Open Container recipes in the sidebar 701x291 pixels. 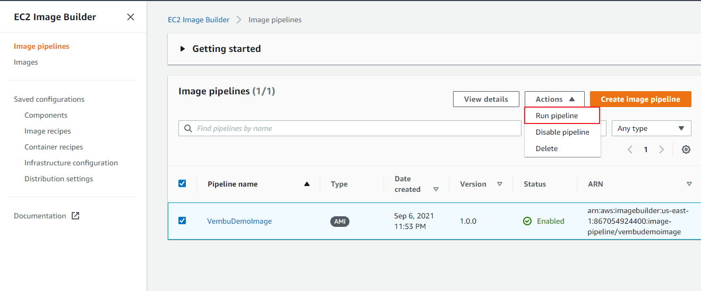click(x=54, y=147)
